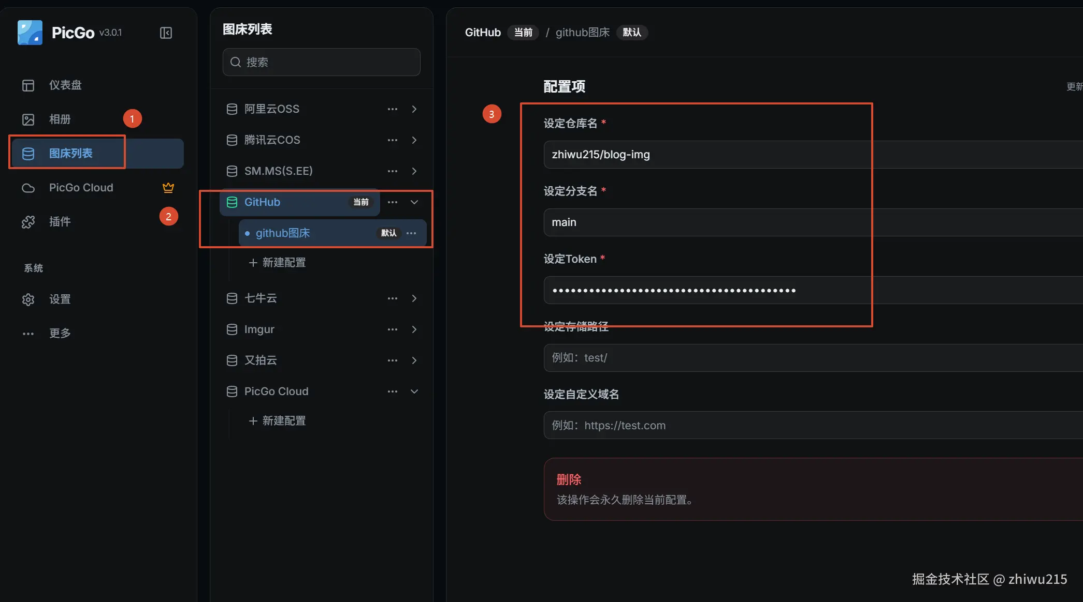Screen dimensions: 1083x602
Task: Open more options for 七牛云
Action: pos(393,298)
